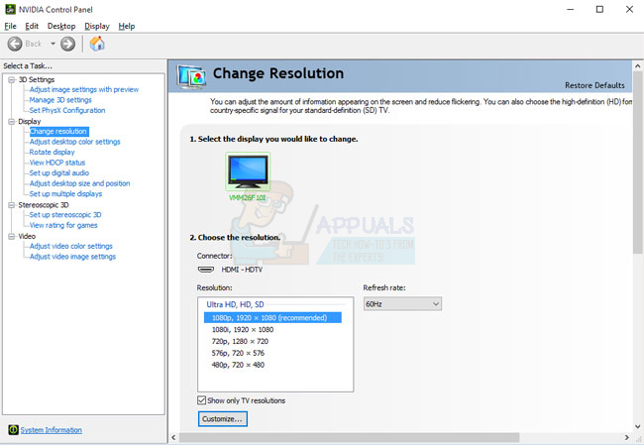Open the 60Hz refresh rate dropdown

pos(402,304)
